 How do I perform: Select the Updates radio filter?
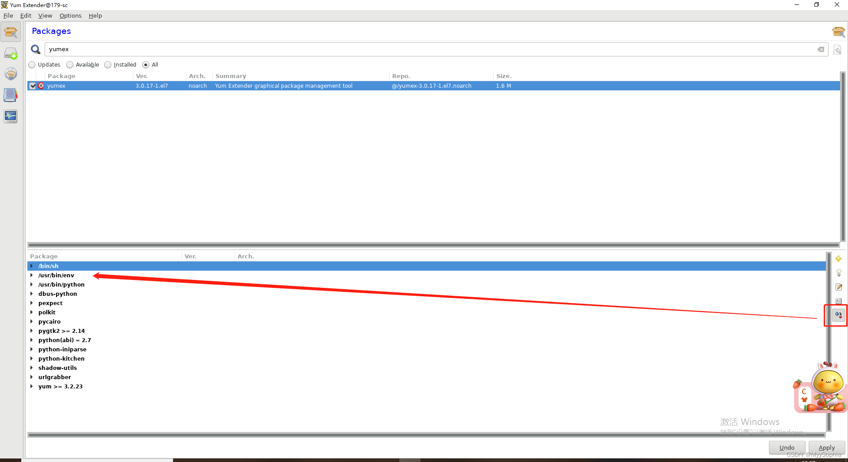[x=32, y=65]
